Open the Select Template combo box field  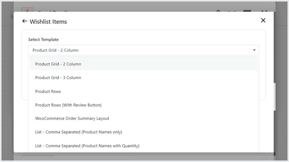pos(143,50)
